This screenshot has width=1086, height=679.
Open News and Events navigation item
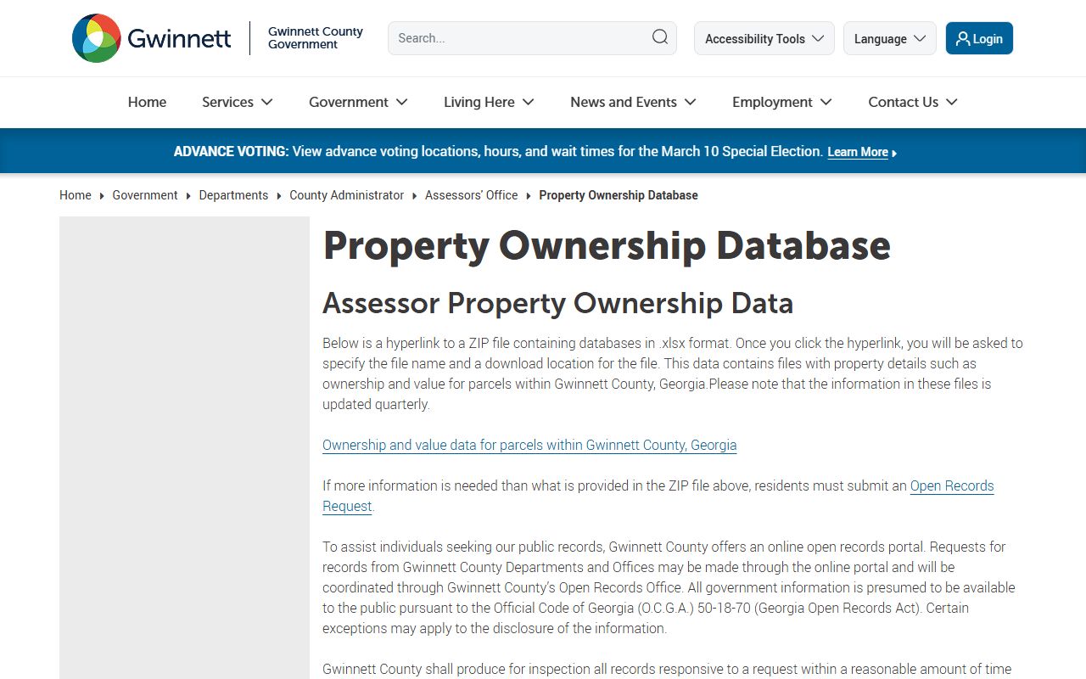pyautogui.click(x=624, y=102)
